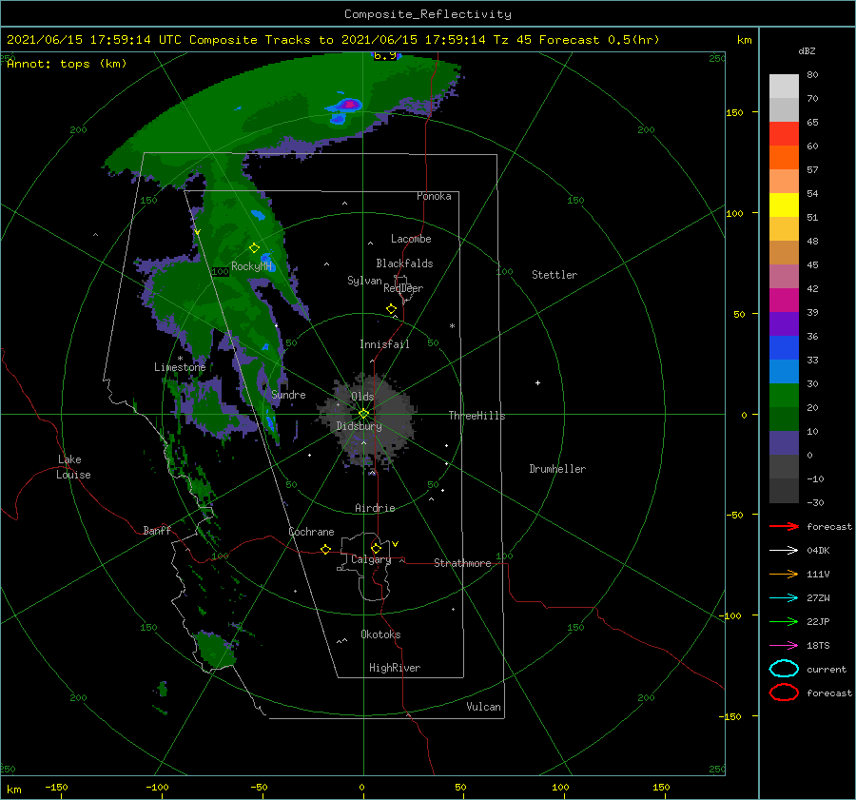The width and height of the screenshot is (856, 800).
Task: Select the bright green 30-20 dBZ swatch
Action: point(784,396)
